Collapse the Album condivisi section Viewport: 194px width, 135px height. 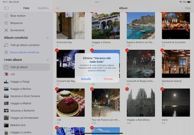point(47,38)
